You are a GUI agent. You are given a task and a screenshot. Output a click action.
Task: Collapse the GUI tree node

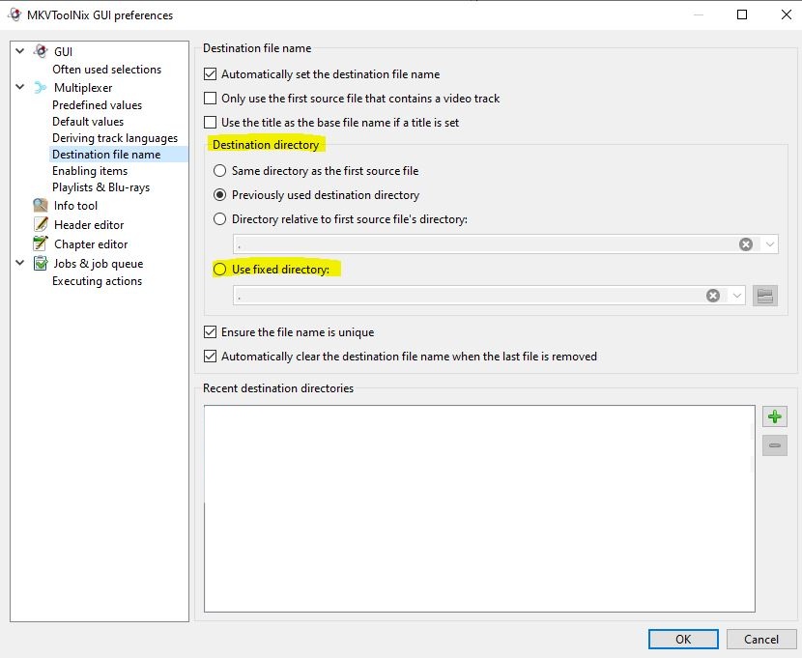click(20, 51)
